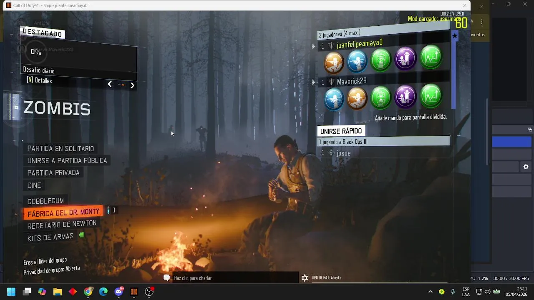Click the Black Ops III taskbar icon
Viewport: 534px width, 300px height.
[134, 292]
